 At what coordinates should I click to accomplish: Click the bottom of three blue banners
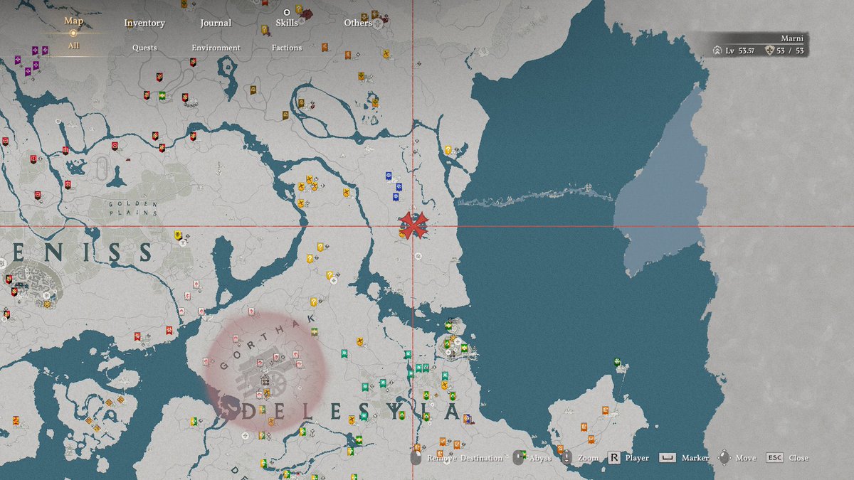(394, 197)
